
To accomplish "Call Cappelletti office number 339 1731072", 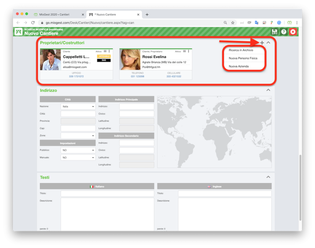I will [76, 76].
